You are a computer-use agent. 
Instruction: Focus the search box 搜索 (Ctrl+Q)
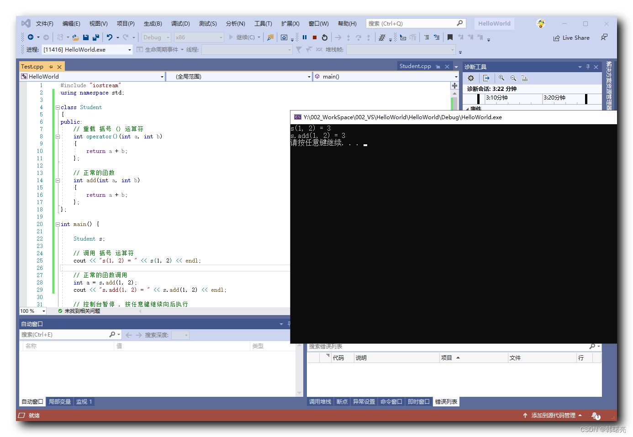coord(415,23)
